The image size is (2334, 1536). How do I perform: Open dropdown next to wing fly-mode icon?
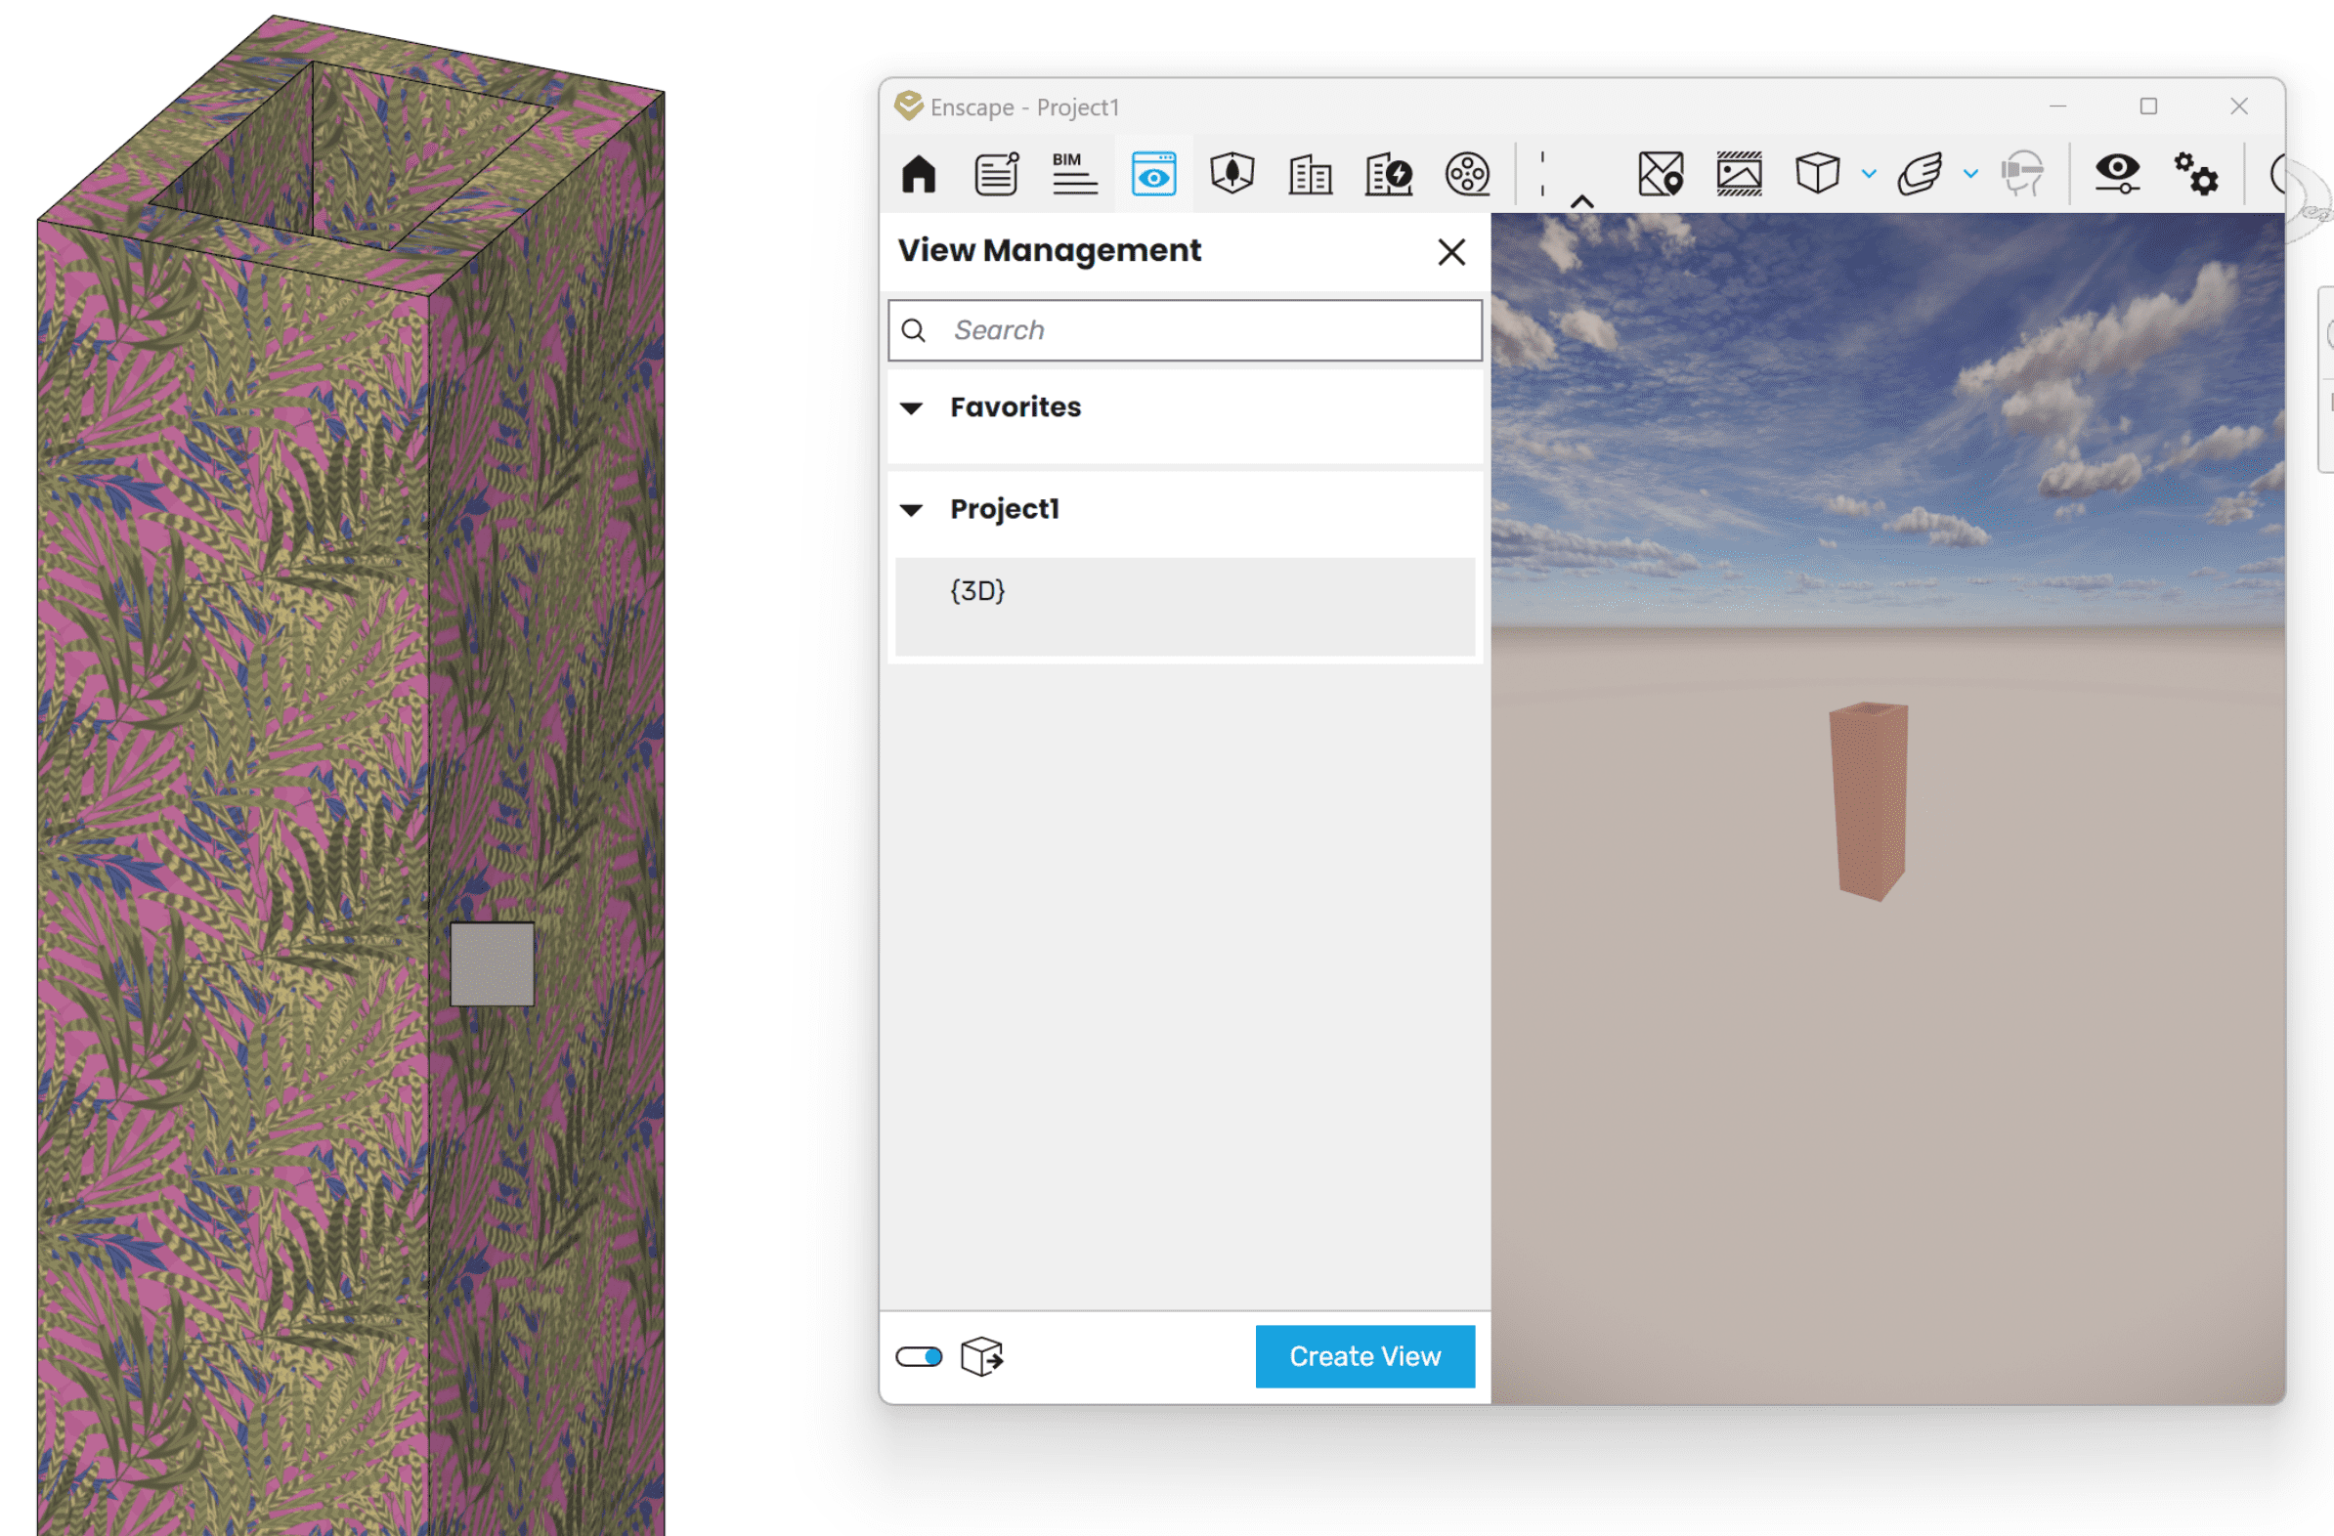coord(1971,175)
